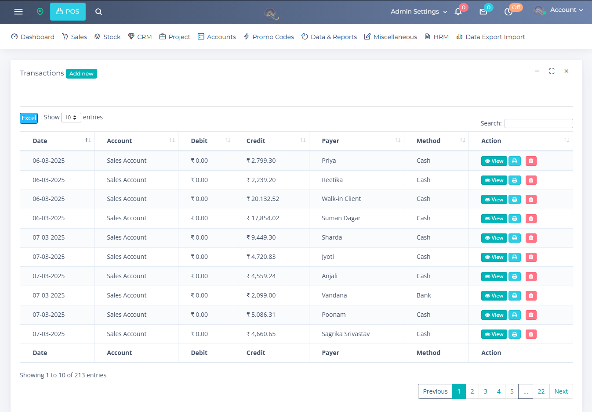Go to page 2
Viewport: 592px width, 412px height.
tap(472, 391)
